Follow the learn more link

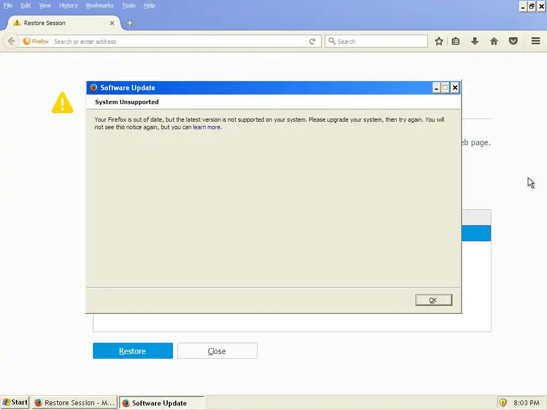click(x=207, y=127)
